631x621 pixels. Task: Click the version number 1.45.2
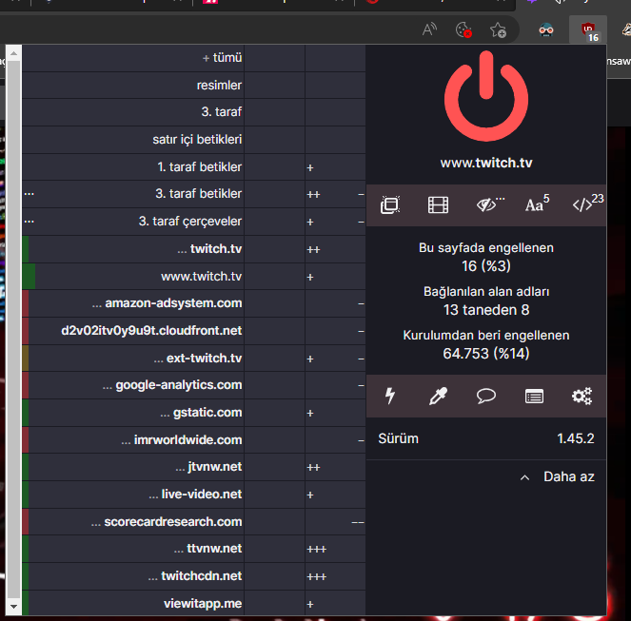pos(576,438)
